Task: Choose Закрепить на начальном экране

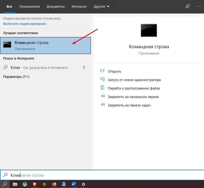Action: tap(133, 97)
